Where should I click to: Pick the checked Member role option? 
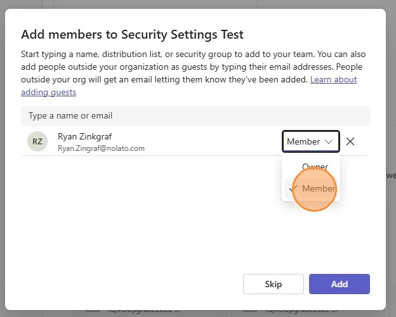(318, 188)
